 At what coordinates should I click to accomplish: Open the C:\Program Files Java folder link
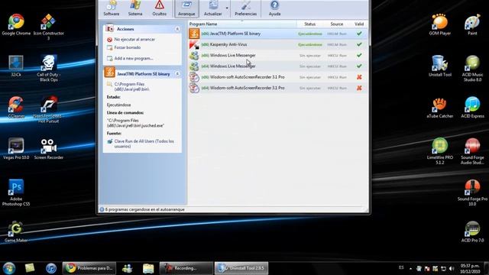pyautogui.click(x=131, y=86)
